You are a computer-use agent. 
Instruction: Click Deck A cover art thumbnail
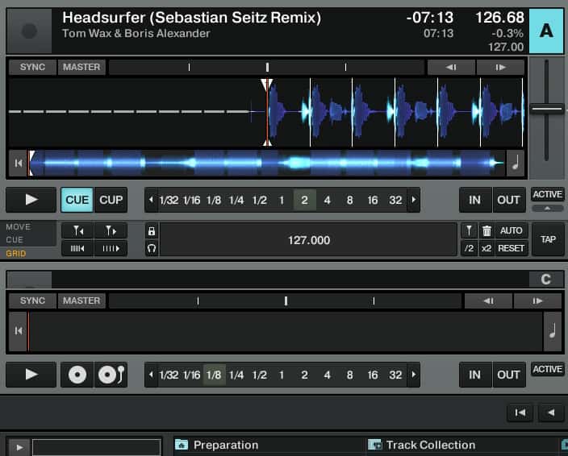pyautogui.click(x=29, y=31)
